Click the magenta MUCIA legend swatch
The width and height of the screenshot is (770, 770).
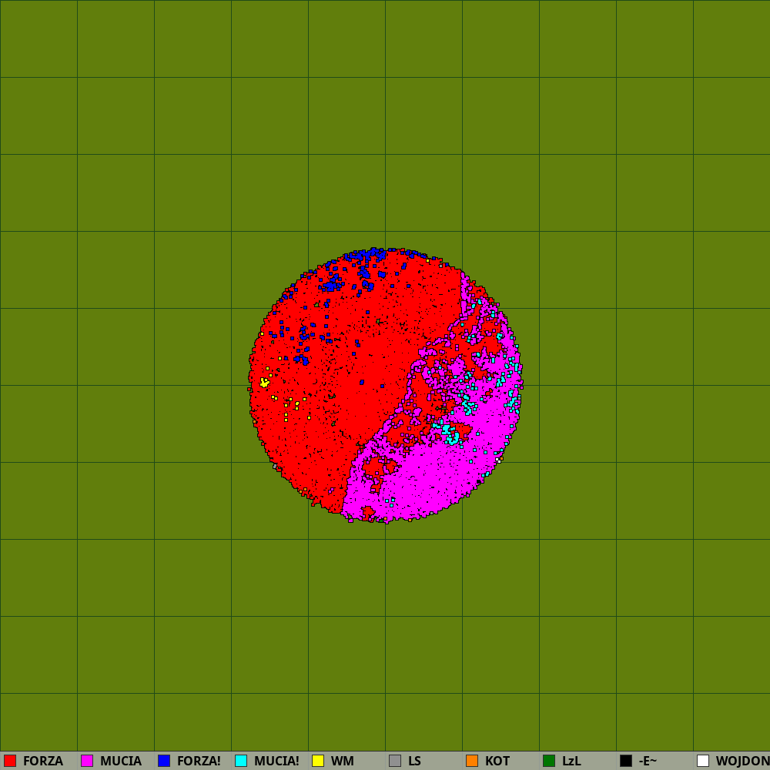tap(87, 761)
